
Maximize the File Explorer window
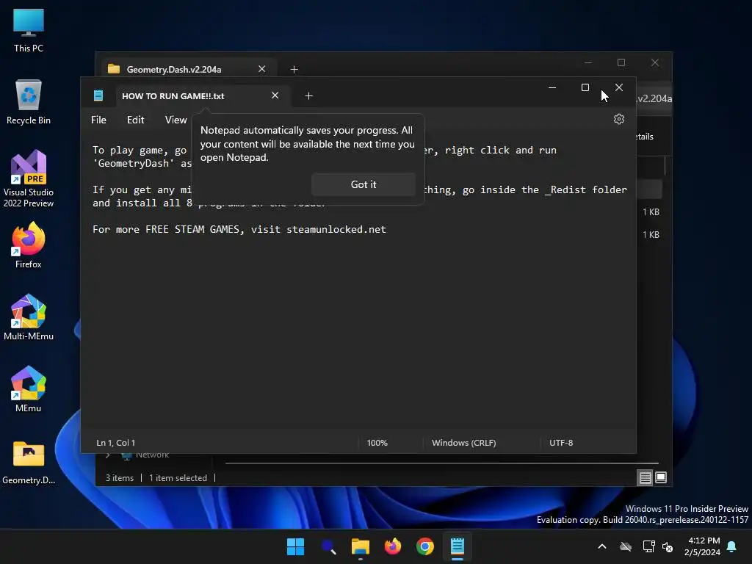pos(621,63)
